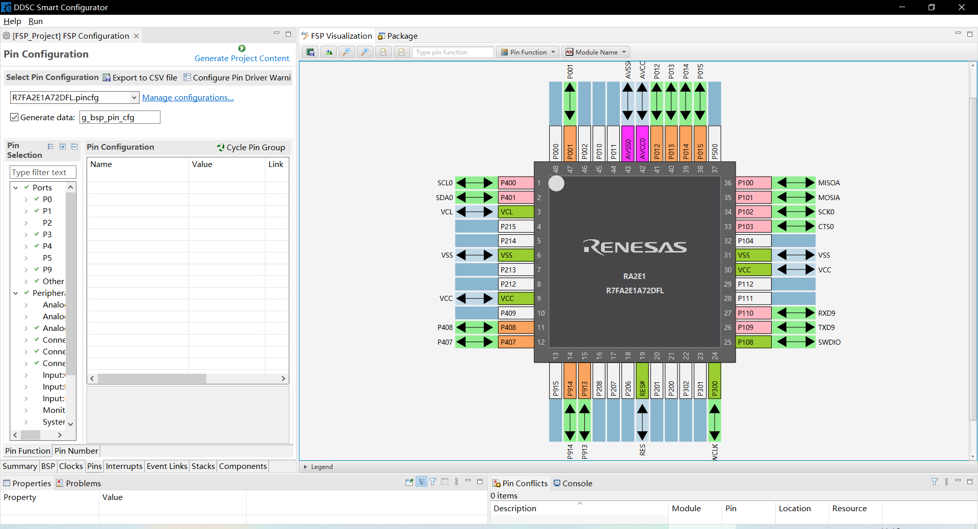Collapse all items in Pin Selection tree
The image size is (978, 529).
tap(74, 147)
